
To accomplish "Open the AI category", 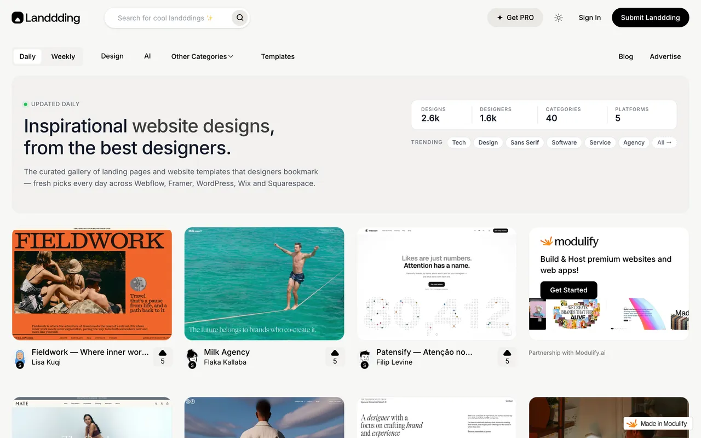I will (x=147, y=56).
